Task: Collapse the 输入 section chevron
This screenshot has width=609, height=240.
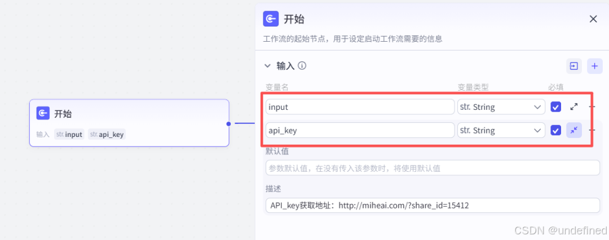Action: (x=267, y=66)
